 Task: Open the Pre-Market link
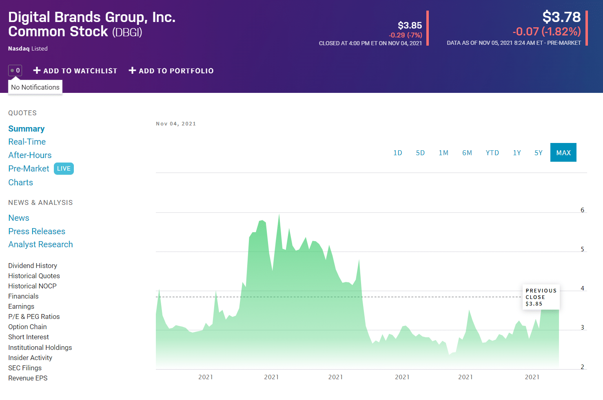pos(29,169)
